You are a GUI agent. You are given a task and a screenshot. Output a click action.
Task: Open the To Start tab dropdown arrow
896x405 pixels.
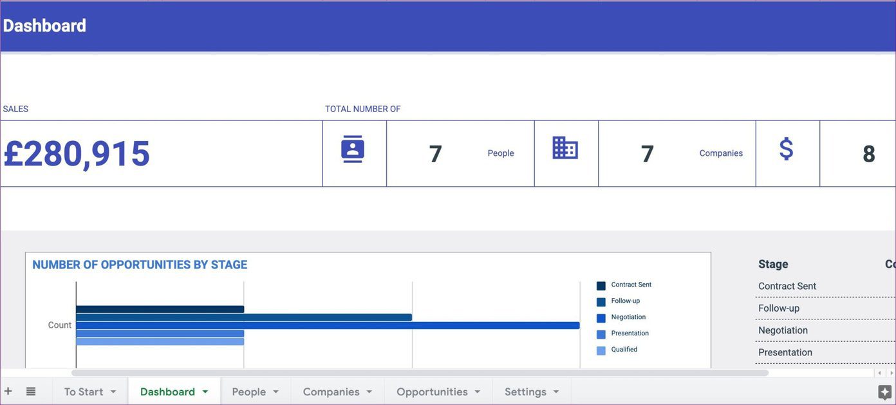113,391
